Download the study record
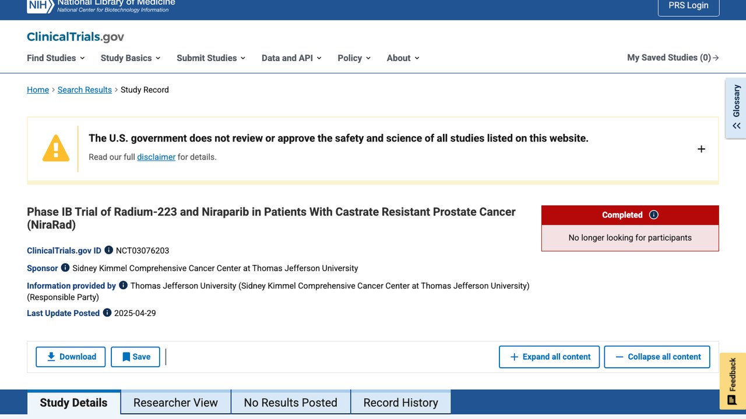This screenshot has width=746, height=419. pos(71,357)
